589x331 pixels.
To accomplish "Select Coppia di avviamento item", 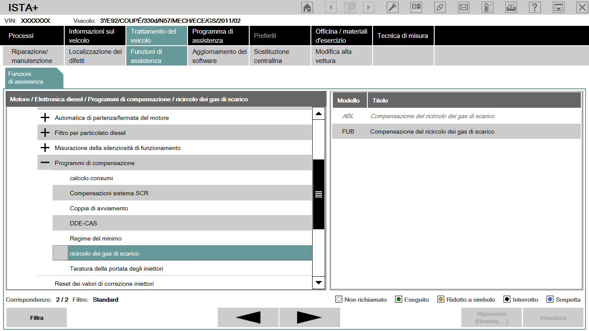I will tap(182, 208).
